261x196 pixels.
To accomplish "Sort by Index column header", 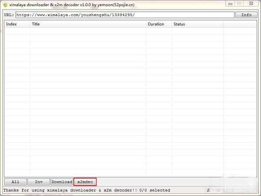I will pos(17,24).
